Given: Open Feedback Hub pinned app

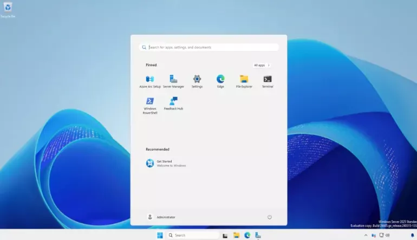Looking at the screenshot, I should pyautogui.click(x=173, y=103).
